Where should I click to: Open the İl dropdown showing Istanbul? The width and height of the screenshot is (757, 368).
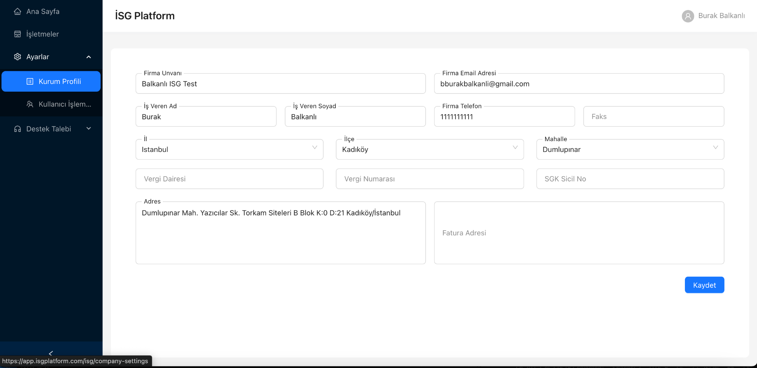point(229,149)
